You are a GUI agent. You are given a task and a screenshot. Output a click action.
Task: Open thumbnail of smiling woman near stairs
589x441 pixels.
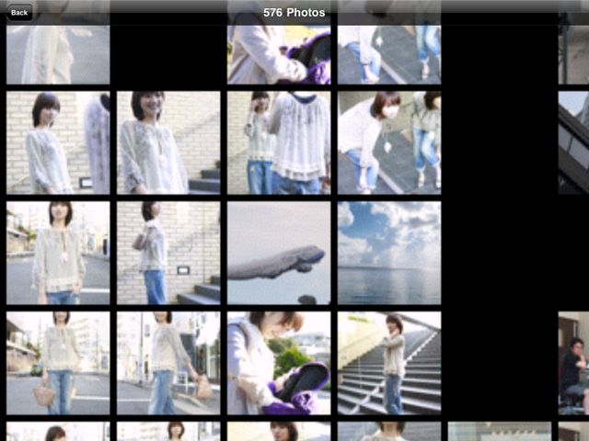[x=168, y=143]
